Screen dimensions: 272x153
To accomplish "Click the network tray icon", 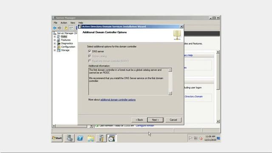I will pos(195,138).
